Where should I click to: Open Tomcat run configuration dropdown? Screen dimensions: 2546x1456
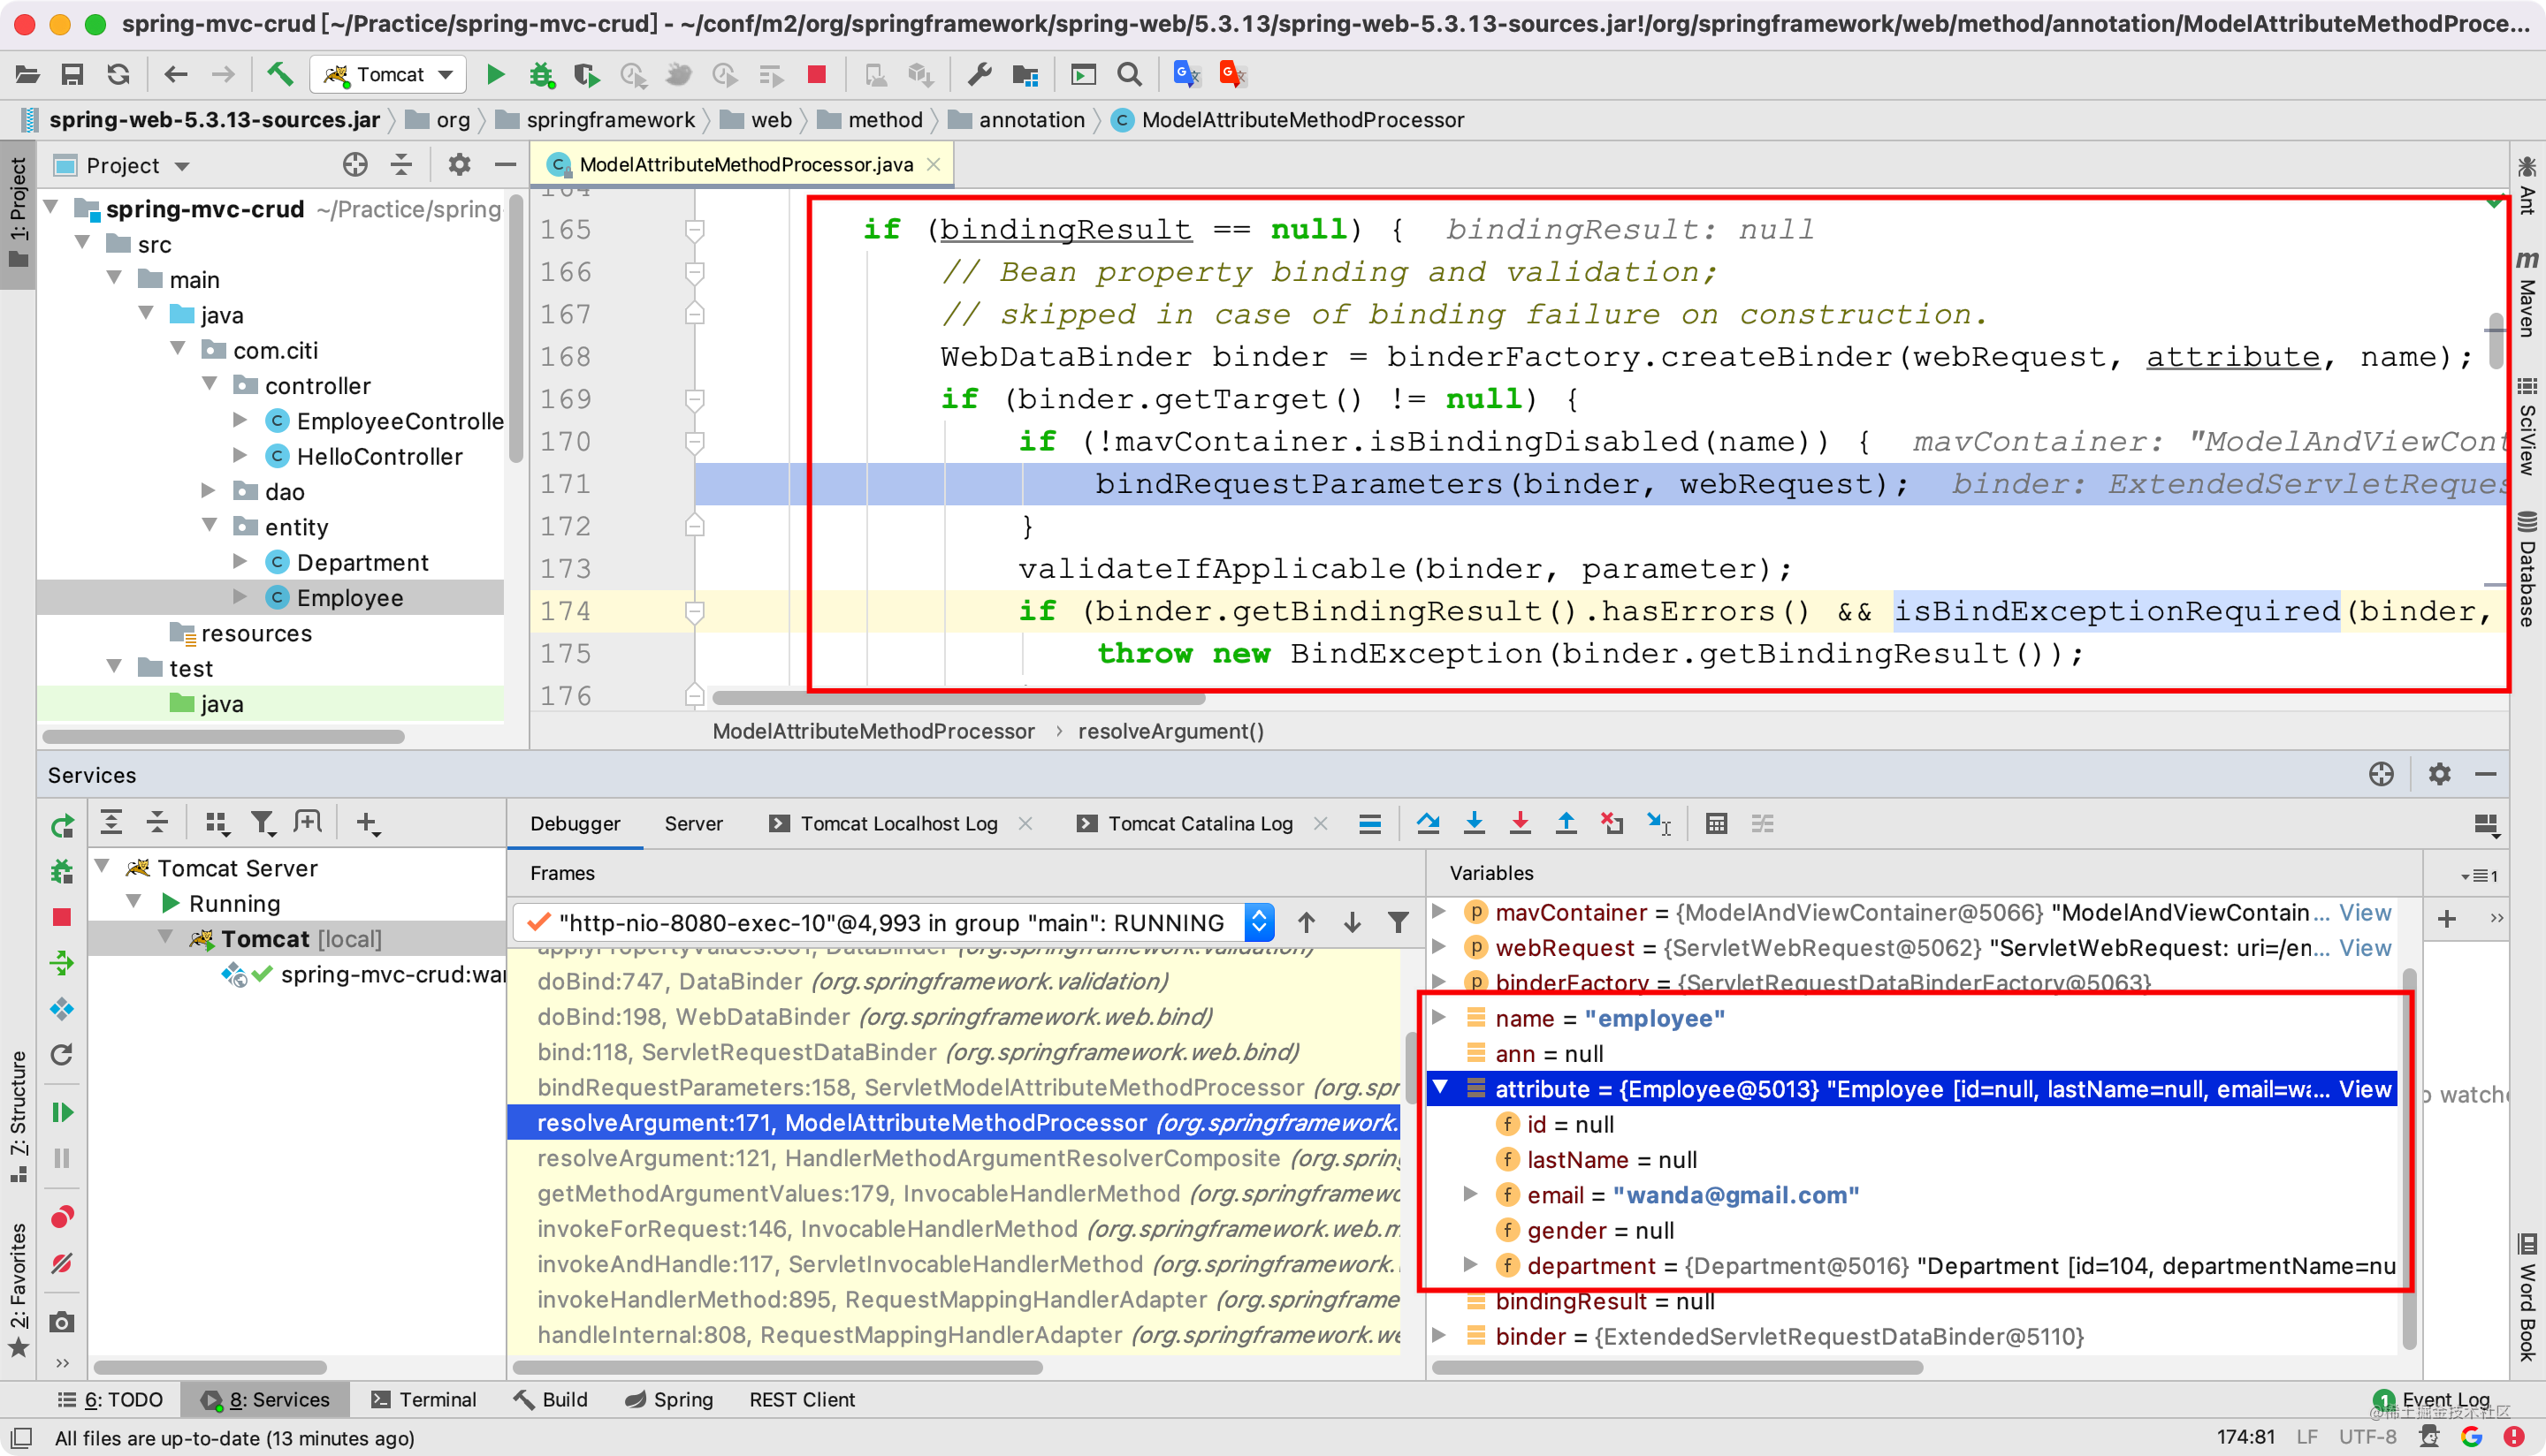(388, 74)
